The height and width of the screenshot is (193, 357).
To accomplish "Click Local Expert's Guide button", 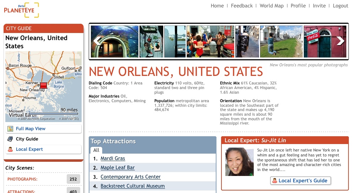I will pos(300,181).
